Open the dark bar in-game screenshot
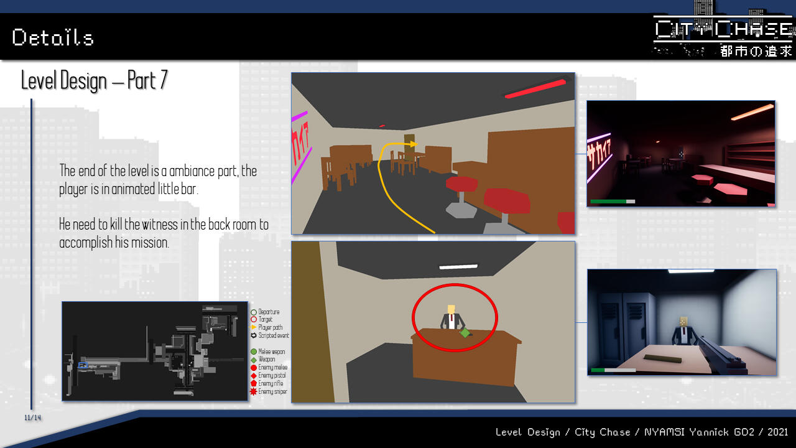Screen dimensions: 796x448 [x=681, y=154]
